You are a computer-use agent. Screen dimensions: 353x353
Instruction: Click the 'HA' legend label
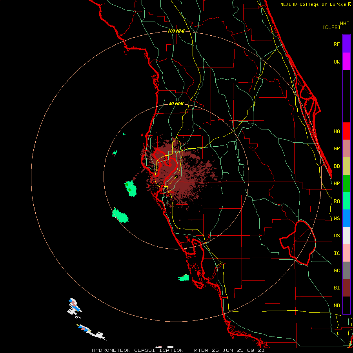337,131
